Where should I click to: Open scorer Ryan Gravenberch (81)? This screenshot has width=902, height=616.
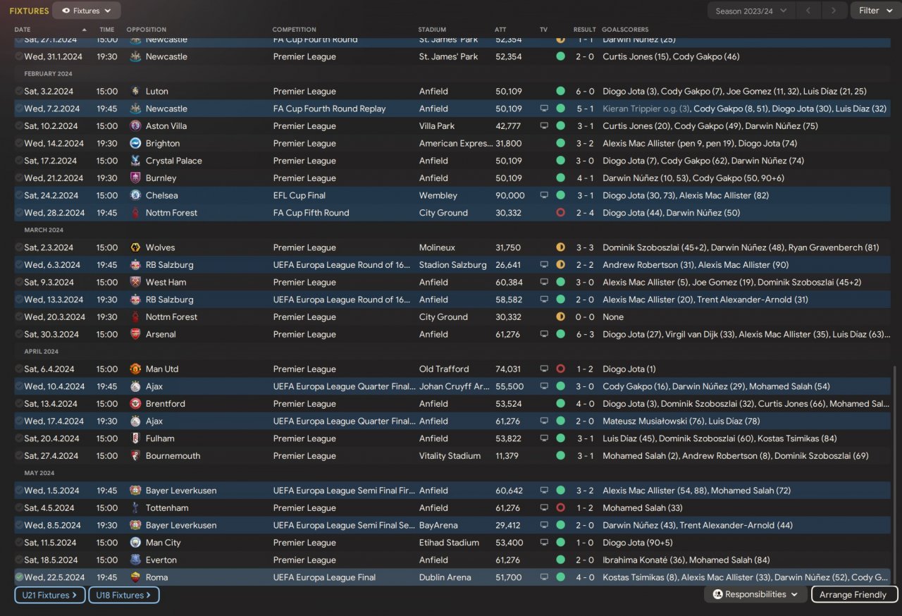pos(834,247)
